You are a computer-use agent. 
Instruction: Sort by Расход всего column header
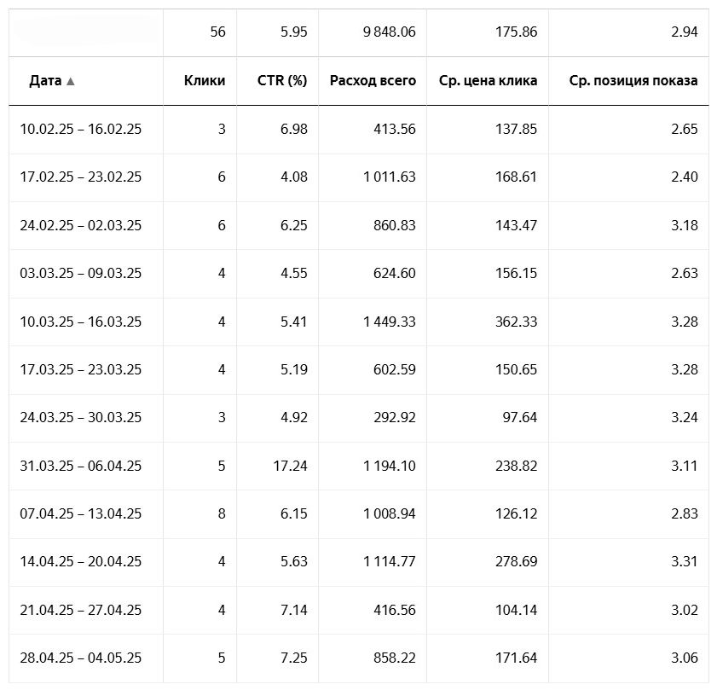pyautogui.click(x=373, y=81)
